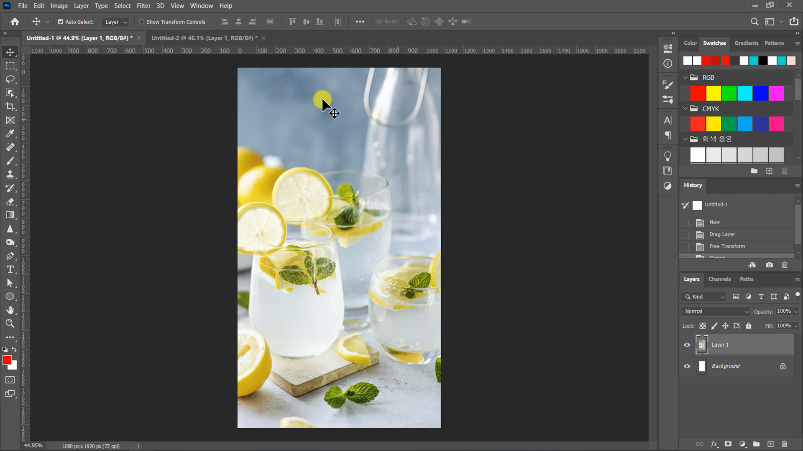Switch to Untitled-2 document tab
Image resolution: width=803 pixels, height=451 pixels.
pos(204,38)
